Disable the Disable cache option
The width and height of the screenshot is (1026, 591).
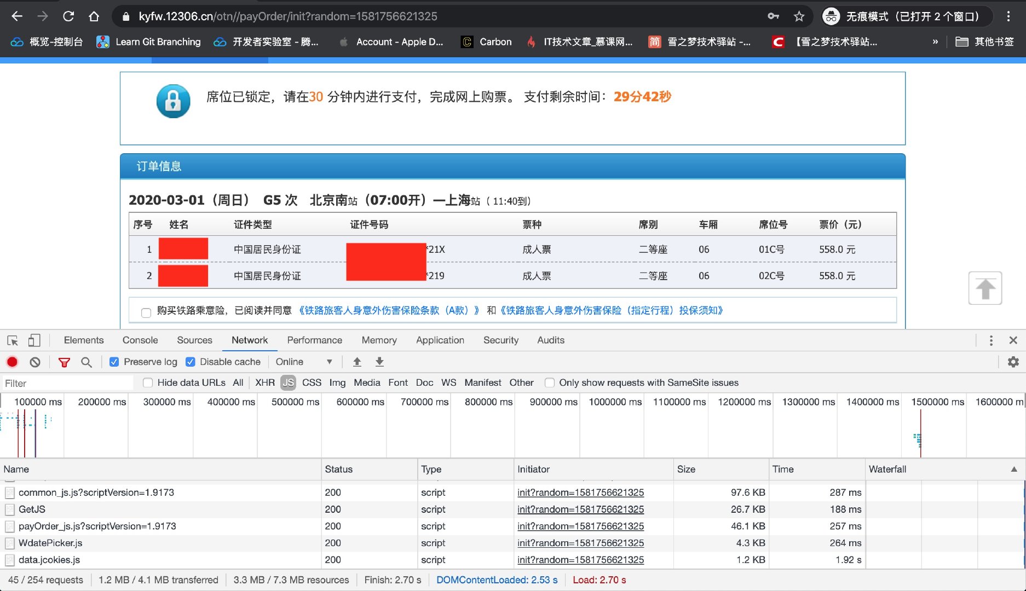pyautogui.click(x=190, y=362)
